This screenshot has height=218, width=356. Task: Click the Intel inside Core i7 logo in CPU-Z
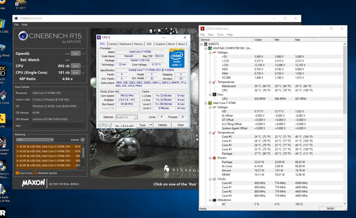click(x=177, y=58)
